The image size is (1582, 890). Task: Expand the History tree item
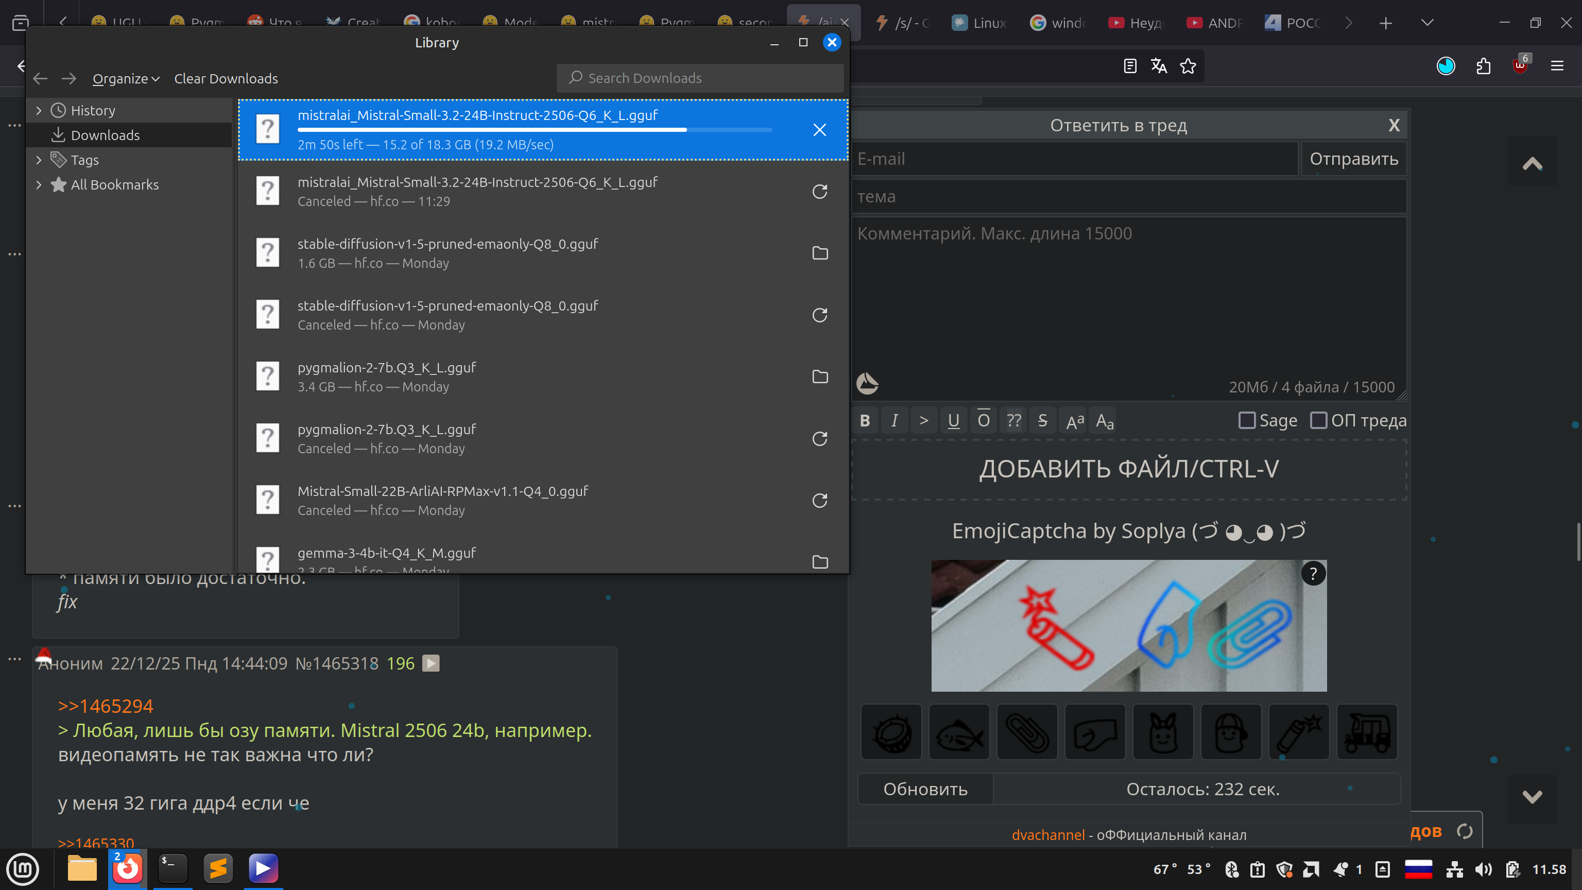(39, 111)
